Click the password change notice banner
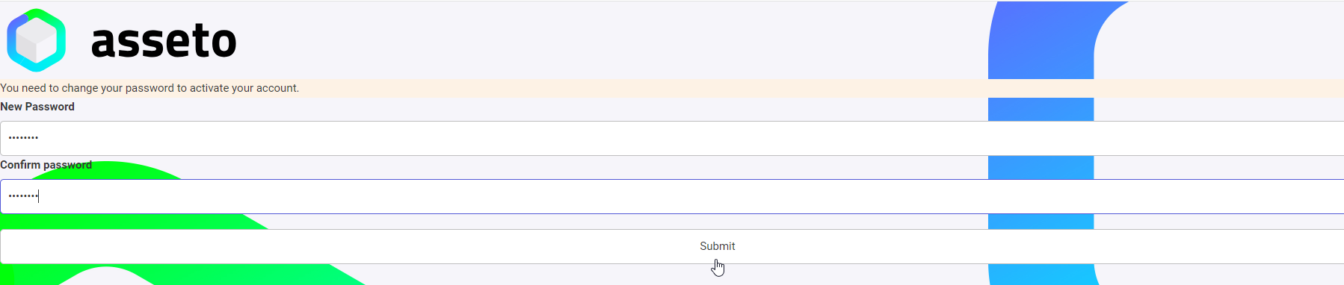1344x285 pixels. 672,88
